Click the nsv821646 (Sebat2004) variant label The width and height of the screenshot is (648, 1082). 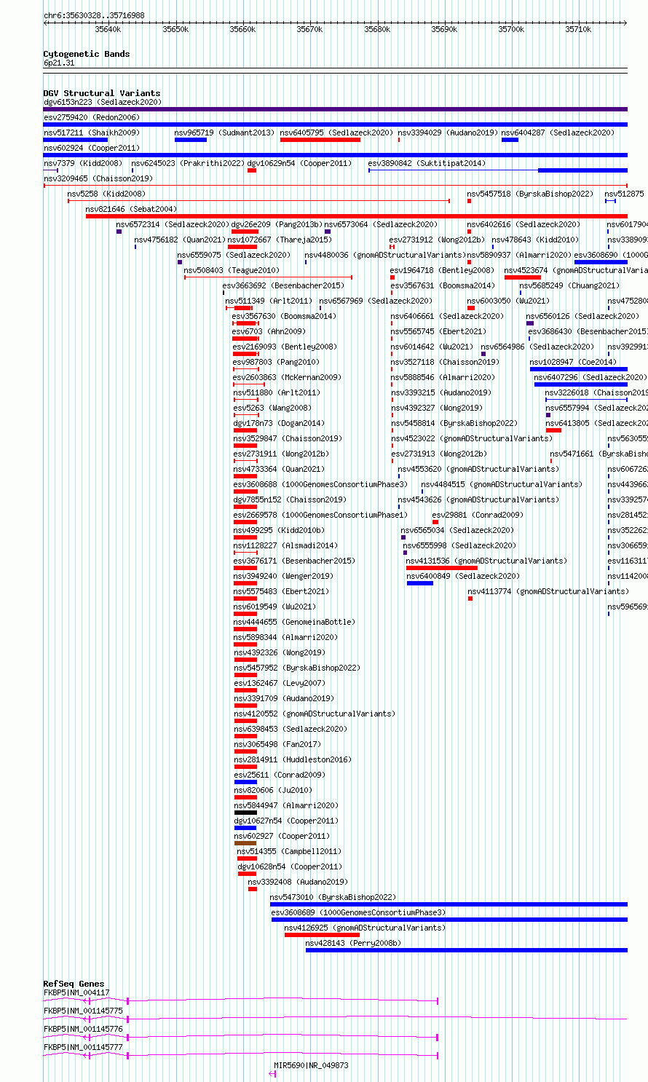tap(131, 210)
